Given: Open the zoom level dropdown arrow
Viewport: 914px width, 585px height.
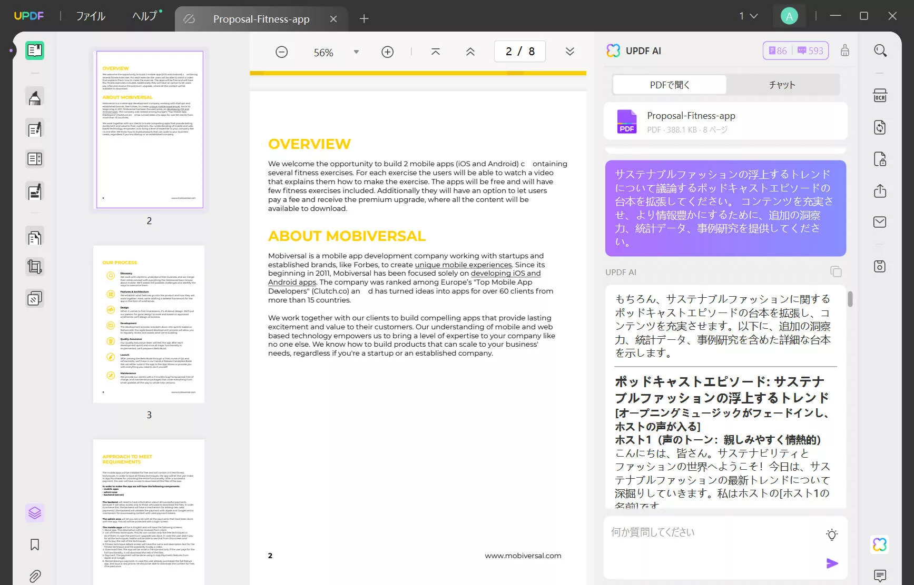Looking at the screenshot, I should pos(356,52).
